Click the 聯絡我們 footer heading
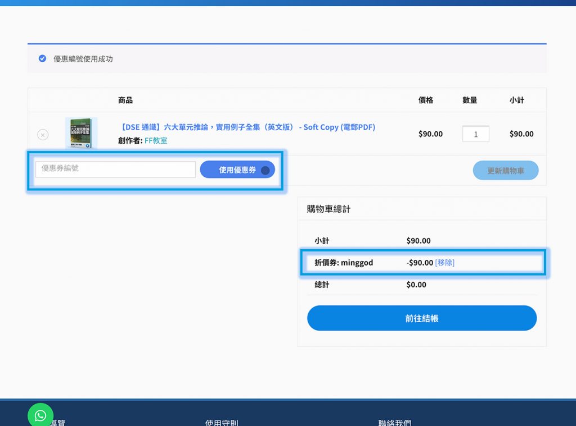Screen dimensions: 576x426 [394, 423]
